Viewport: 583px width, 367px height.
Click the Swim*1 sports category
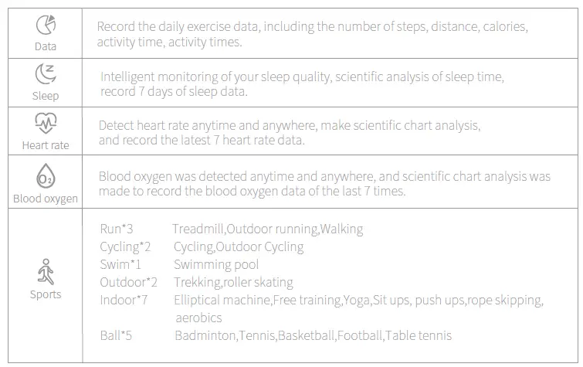[x=120, y=264]
